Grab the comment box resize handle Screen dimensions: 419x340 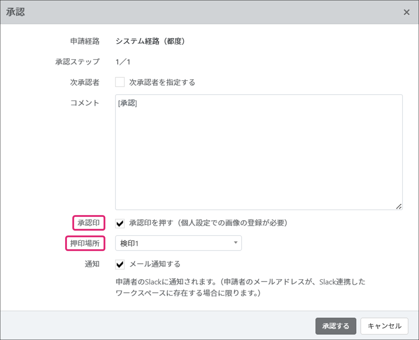click(399, 206)
